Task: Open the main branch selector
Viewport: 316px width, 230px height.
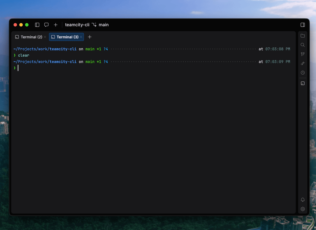Action: tap(100, 25)
